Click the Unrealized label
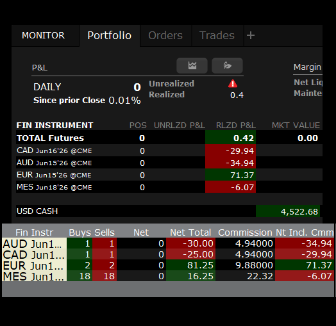Viewport: 336px width, 326px height. 171,84
